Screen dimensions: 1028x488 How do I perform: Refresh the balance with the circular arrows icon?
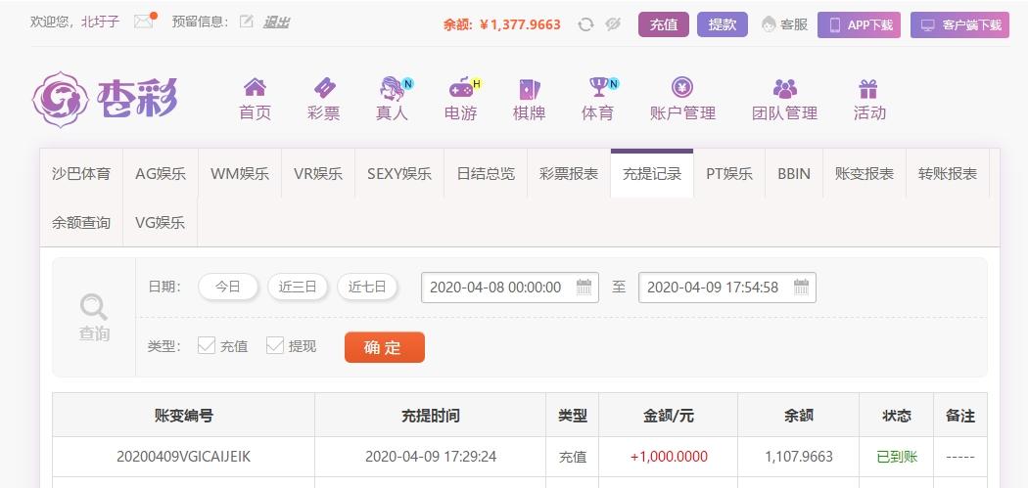pyautogui.click(x=585, y=24)
